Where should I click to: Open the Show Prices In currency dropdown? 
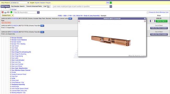click(20, 3)
